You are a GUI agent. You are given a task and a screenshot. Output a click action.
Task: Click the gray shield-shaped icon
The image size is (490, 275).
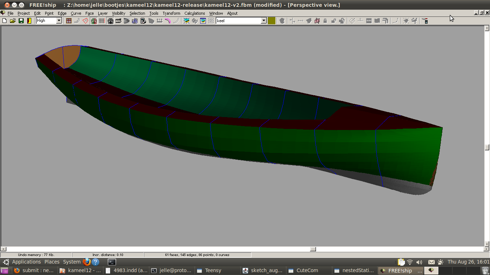(x=283, y=21)
